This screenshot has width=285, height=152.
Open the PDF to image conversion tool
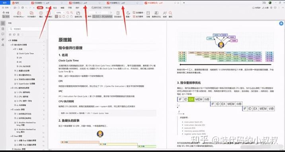31,14
